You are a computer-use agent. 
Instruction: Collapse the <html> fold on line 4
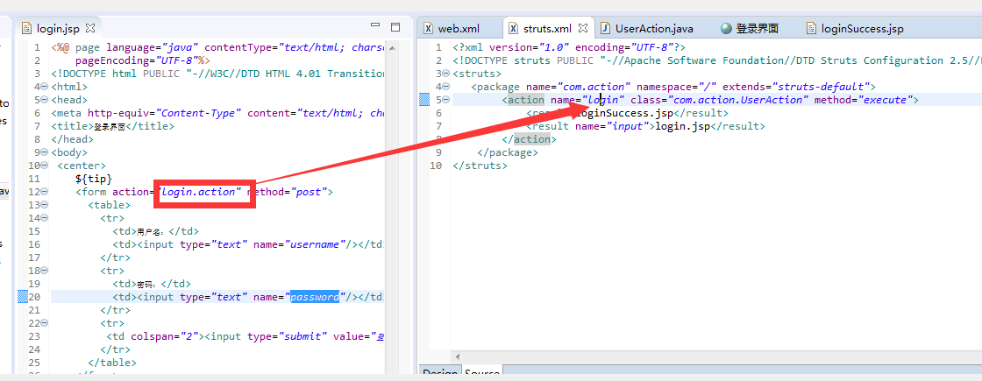click(45, 87)
